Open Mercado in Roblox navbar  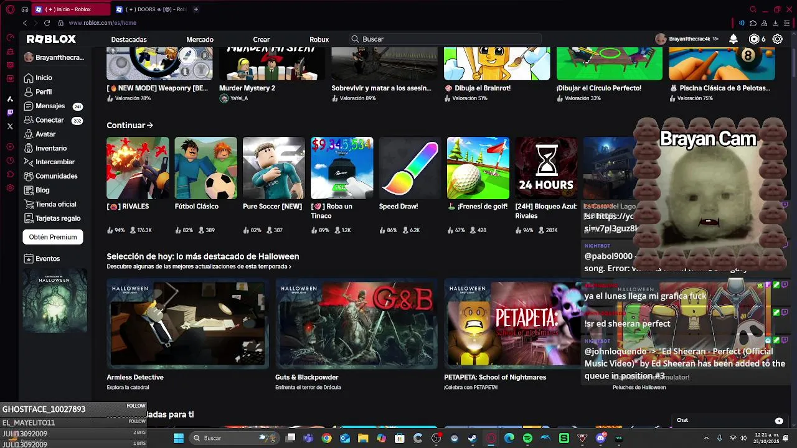coord(200,39)
